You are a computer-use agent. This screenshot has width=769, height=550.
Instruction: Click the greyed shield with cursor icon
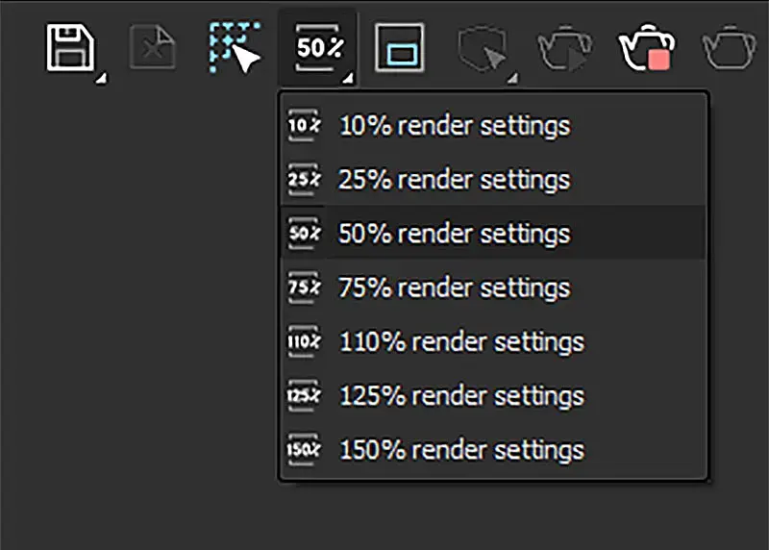481,47
